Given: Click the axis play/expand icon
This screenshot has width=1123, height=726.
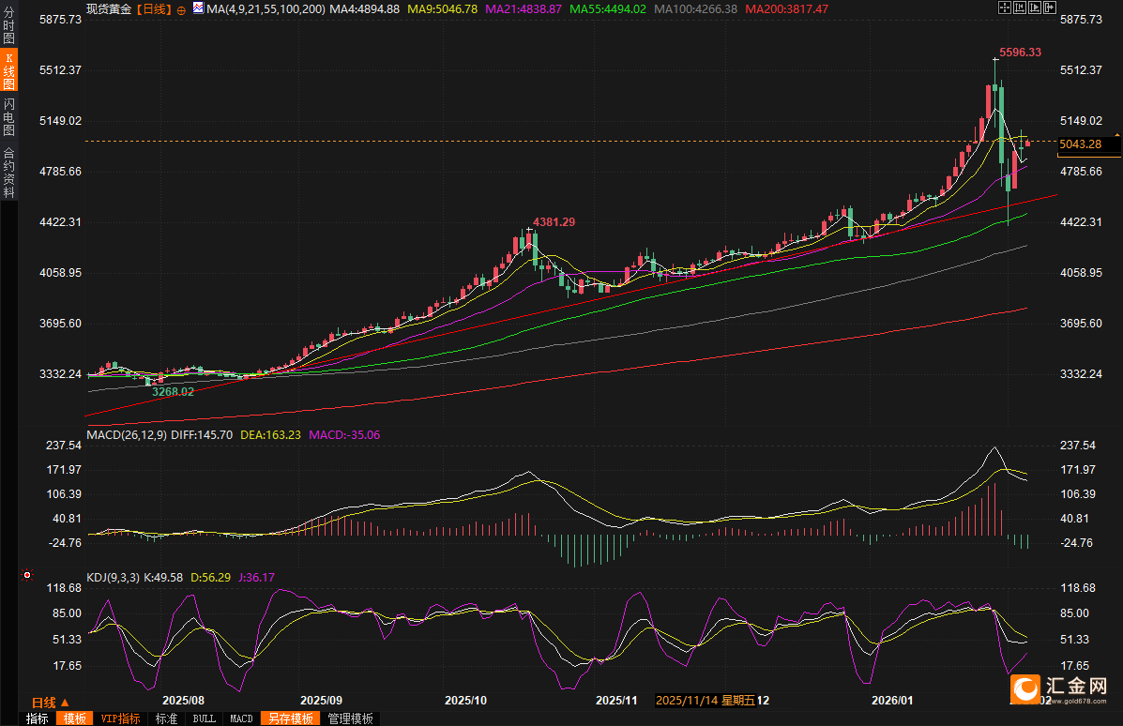Looking at the screenshot, I should coord(1036,8).
